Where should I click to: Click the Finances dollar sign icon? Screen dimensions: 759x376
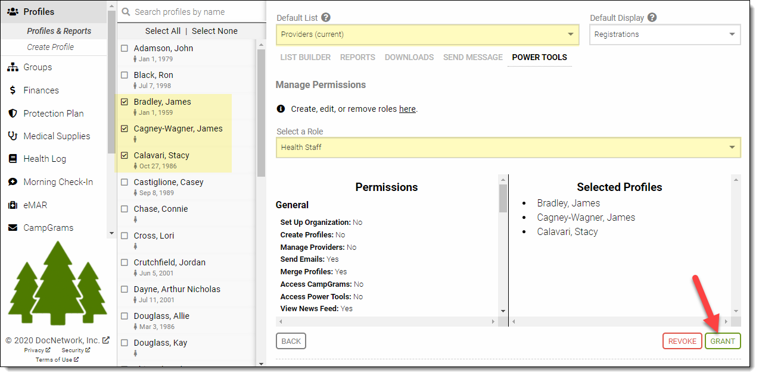click(13, 90)
